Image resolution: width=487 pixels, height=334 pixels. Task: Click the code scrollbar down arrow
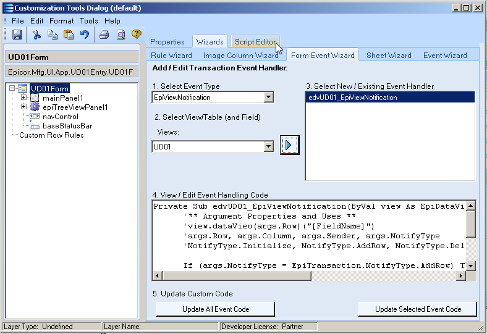pyautogui.click(x=471, y=265)
